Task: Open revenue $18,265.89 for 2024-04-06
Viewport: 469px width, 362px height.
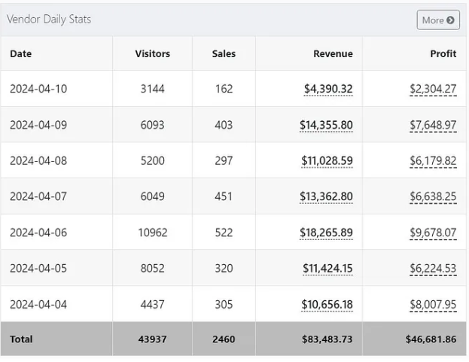Action: pyautogui.click(x=326, y=233)
